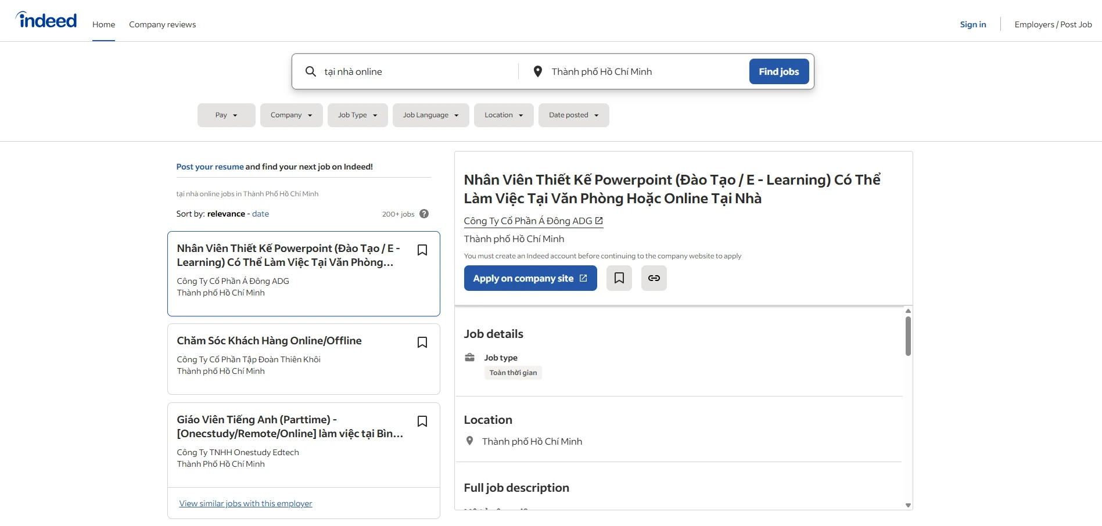
Task: Click the scroll down arrow in job details
Action: 908,506
